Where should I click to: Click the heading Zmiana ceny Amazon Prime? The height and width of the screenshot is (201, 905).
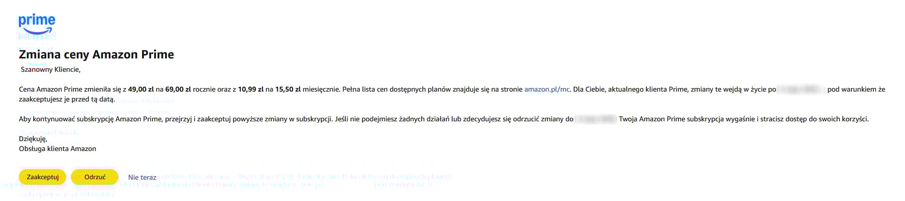click(x=96, y=54)
